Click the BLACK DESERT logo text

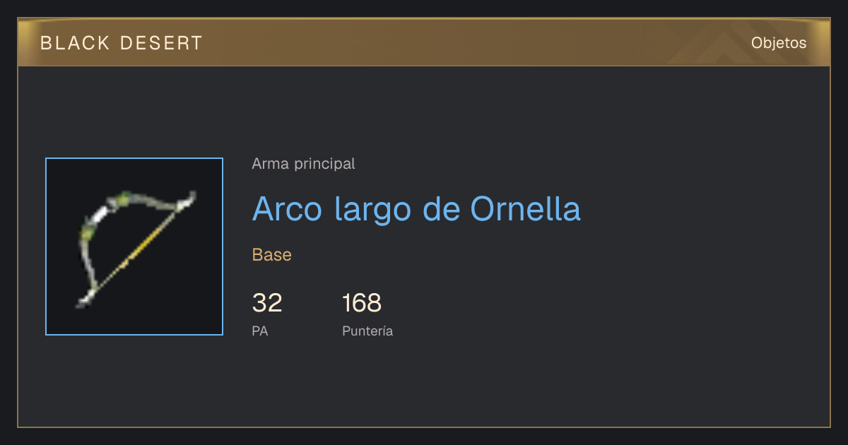coord(122,43)
